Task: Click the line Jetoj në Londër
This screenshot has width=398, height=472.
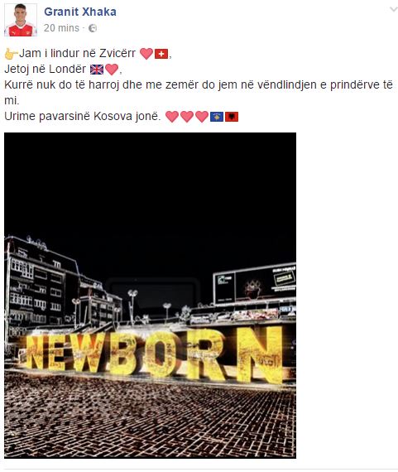Action: pyautogui.click(x=46, y=70)
